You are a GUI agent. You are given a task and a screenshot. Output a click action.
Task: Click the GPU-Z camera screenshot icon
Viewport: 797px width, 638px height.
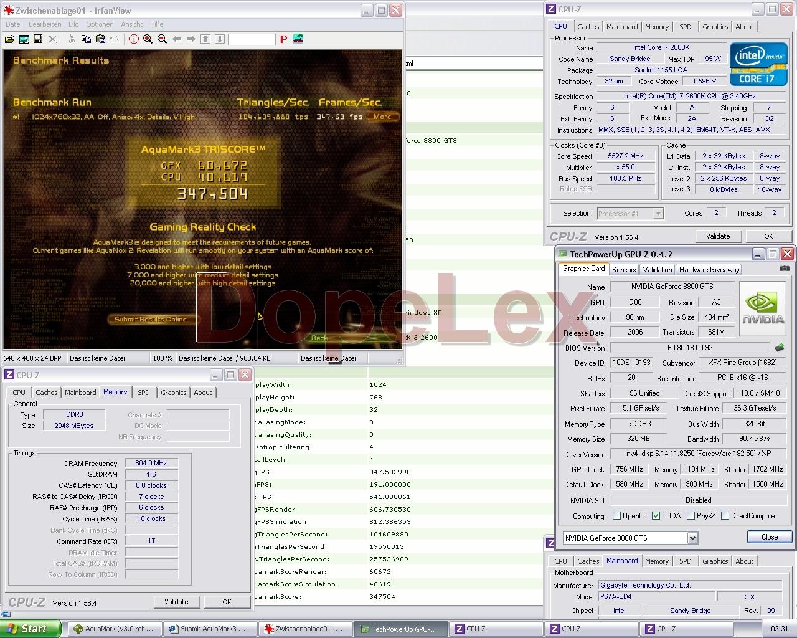(785, 269)
